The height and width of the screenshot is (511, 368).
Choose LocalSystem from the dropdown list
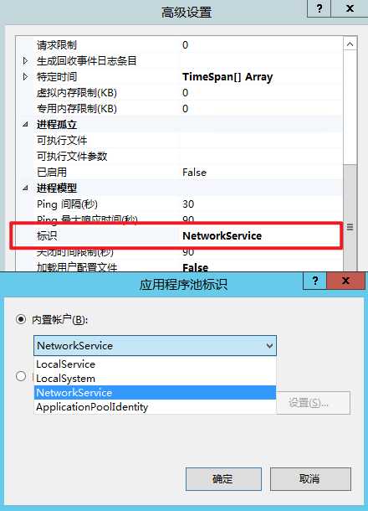(155, 379)
